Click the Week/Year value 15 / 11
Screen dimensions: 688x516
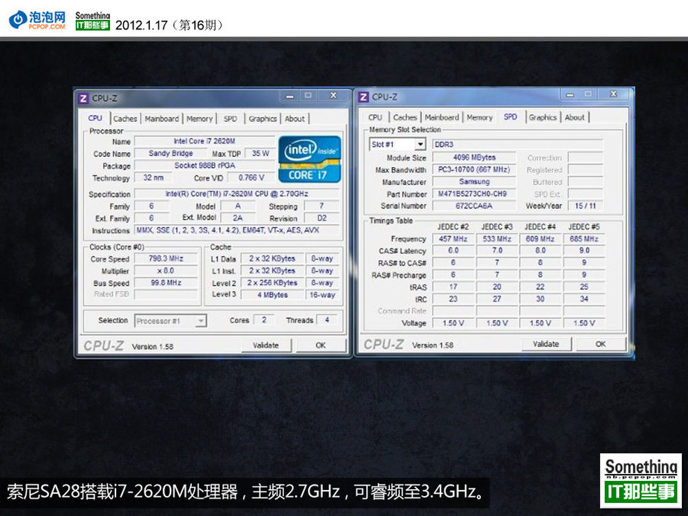[x=585, y=206]
